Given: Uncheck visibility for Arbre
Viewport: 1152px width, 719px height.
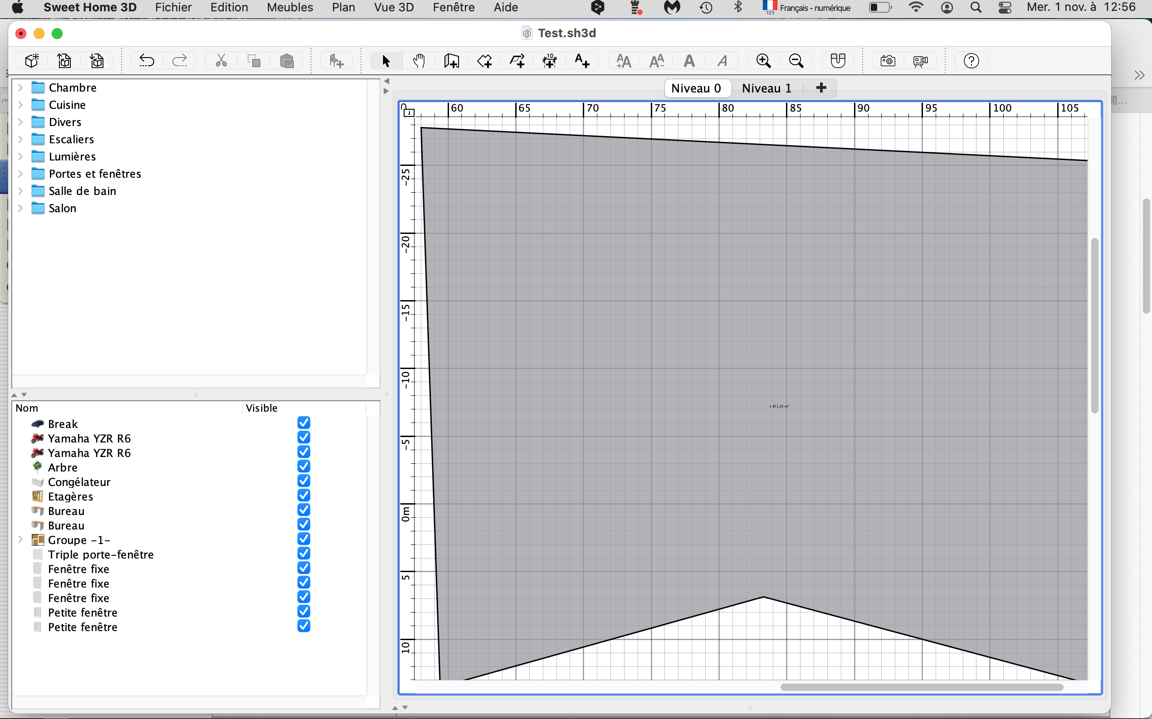Looking at the screenshot, I should (304, 466).
